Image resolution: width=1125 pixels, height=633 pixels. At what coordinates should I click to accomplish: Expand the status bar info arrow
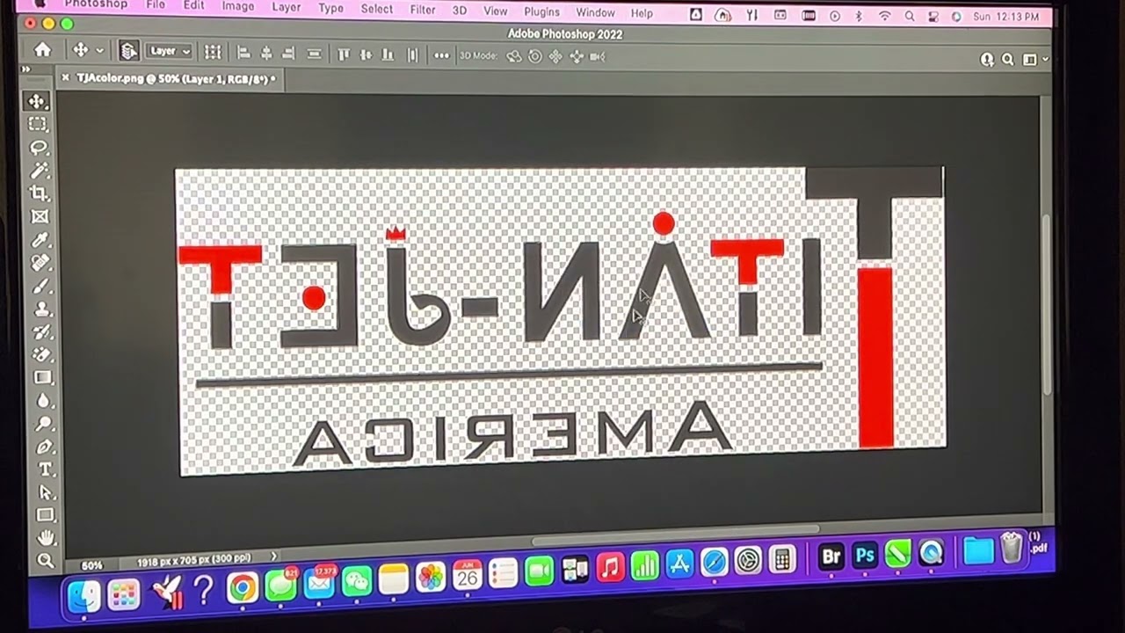pos(274,557)
